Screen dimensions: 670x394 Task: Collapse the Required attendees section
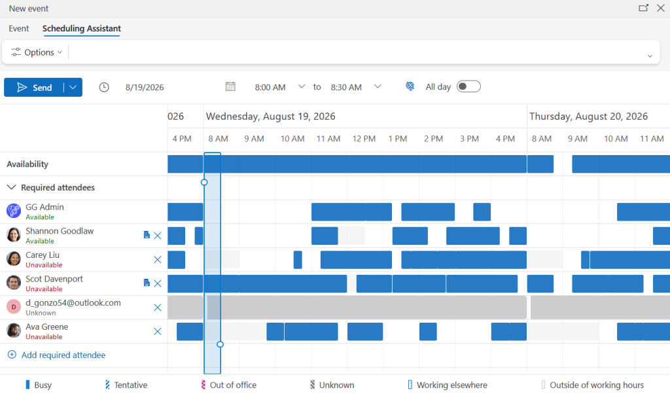coord(12,187)
